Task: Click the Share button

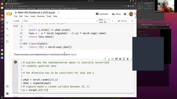Action: 116,14
